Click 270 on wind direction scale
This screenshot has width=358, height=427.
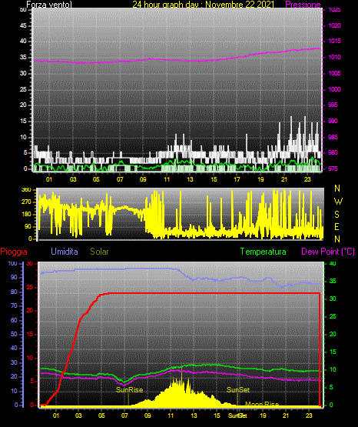pos(26,202)
